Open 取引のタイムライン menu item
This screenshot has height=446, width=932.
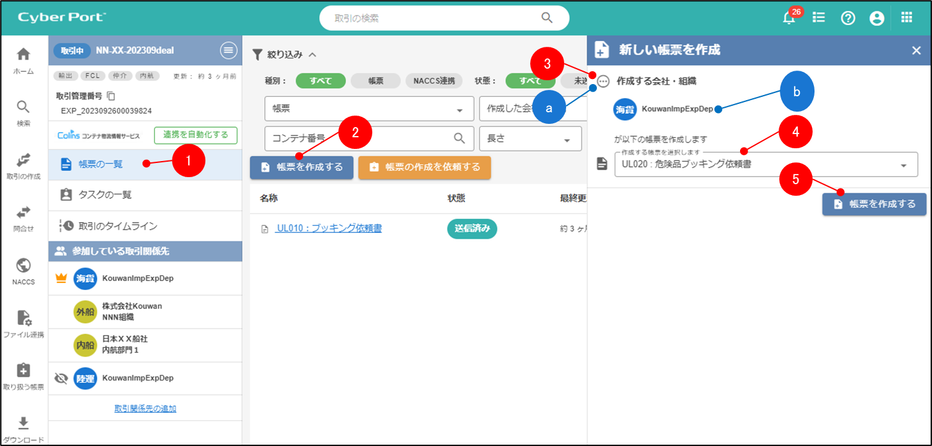click(x=117, y=226)
